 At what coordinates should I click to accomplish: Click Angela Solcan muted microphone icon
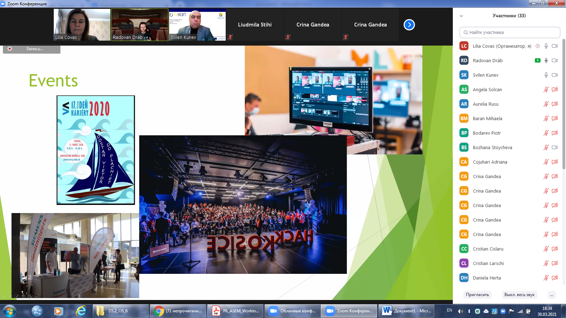[x=546, y=89]
